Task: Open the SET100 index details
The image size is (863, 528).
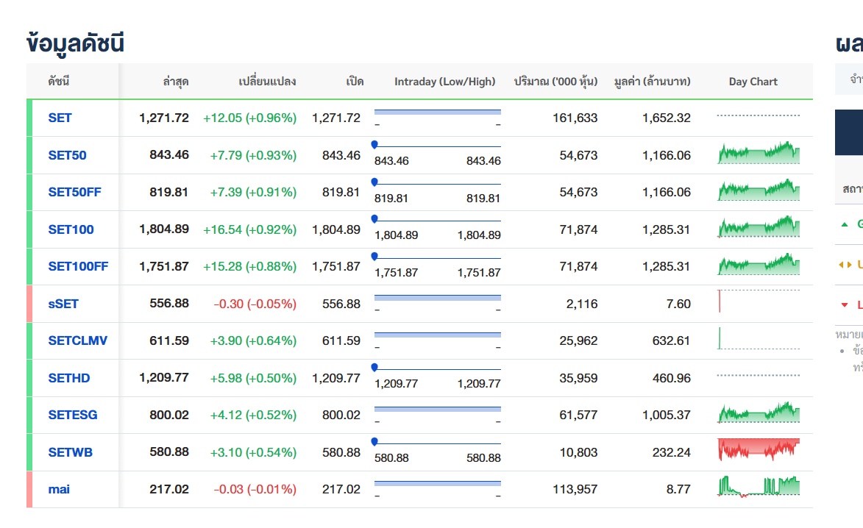Action: tap(71, 229)
